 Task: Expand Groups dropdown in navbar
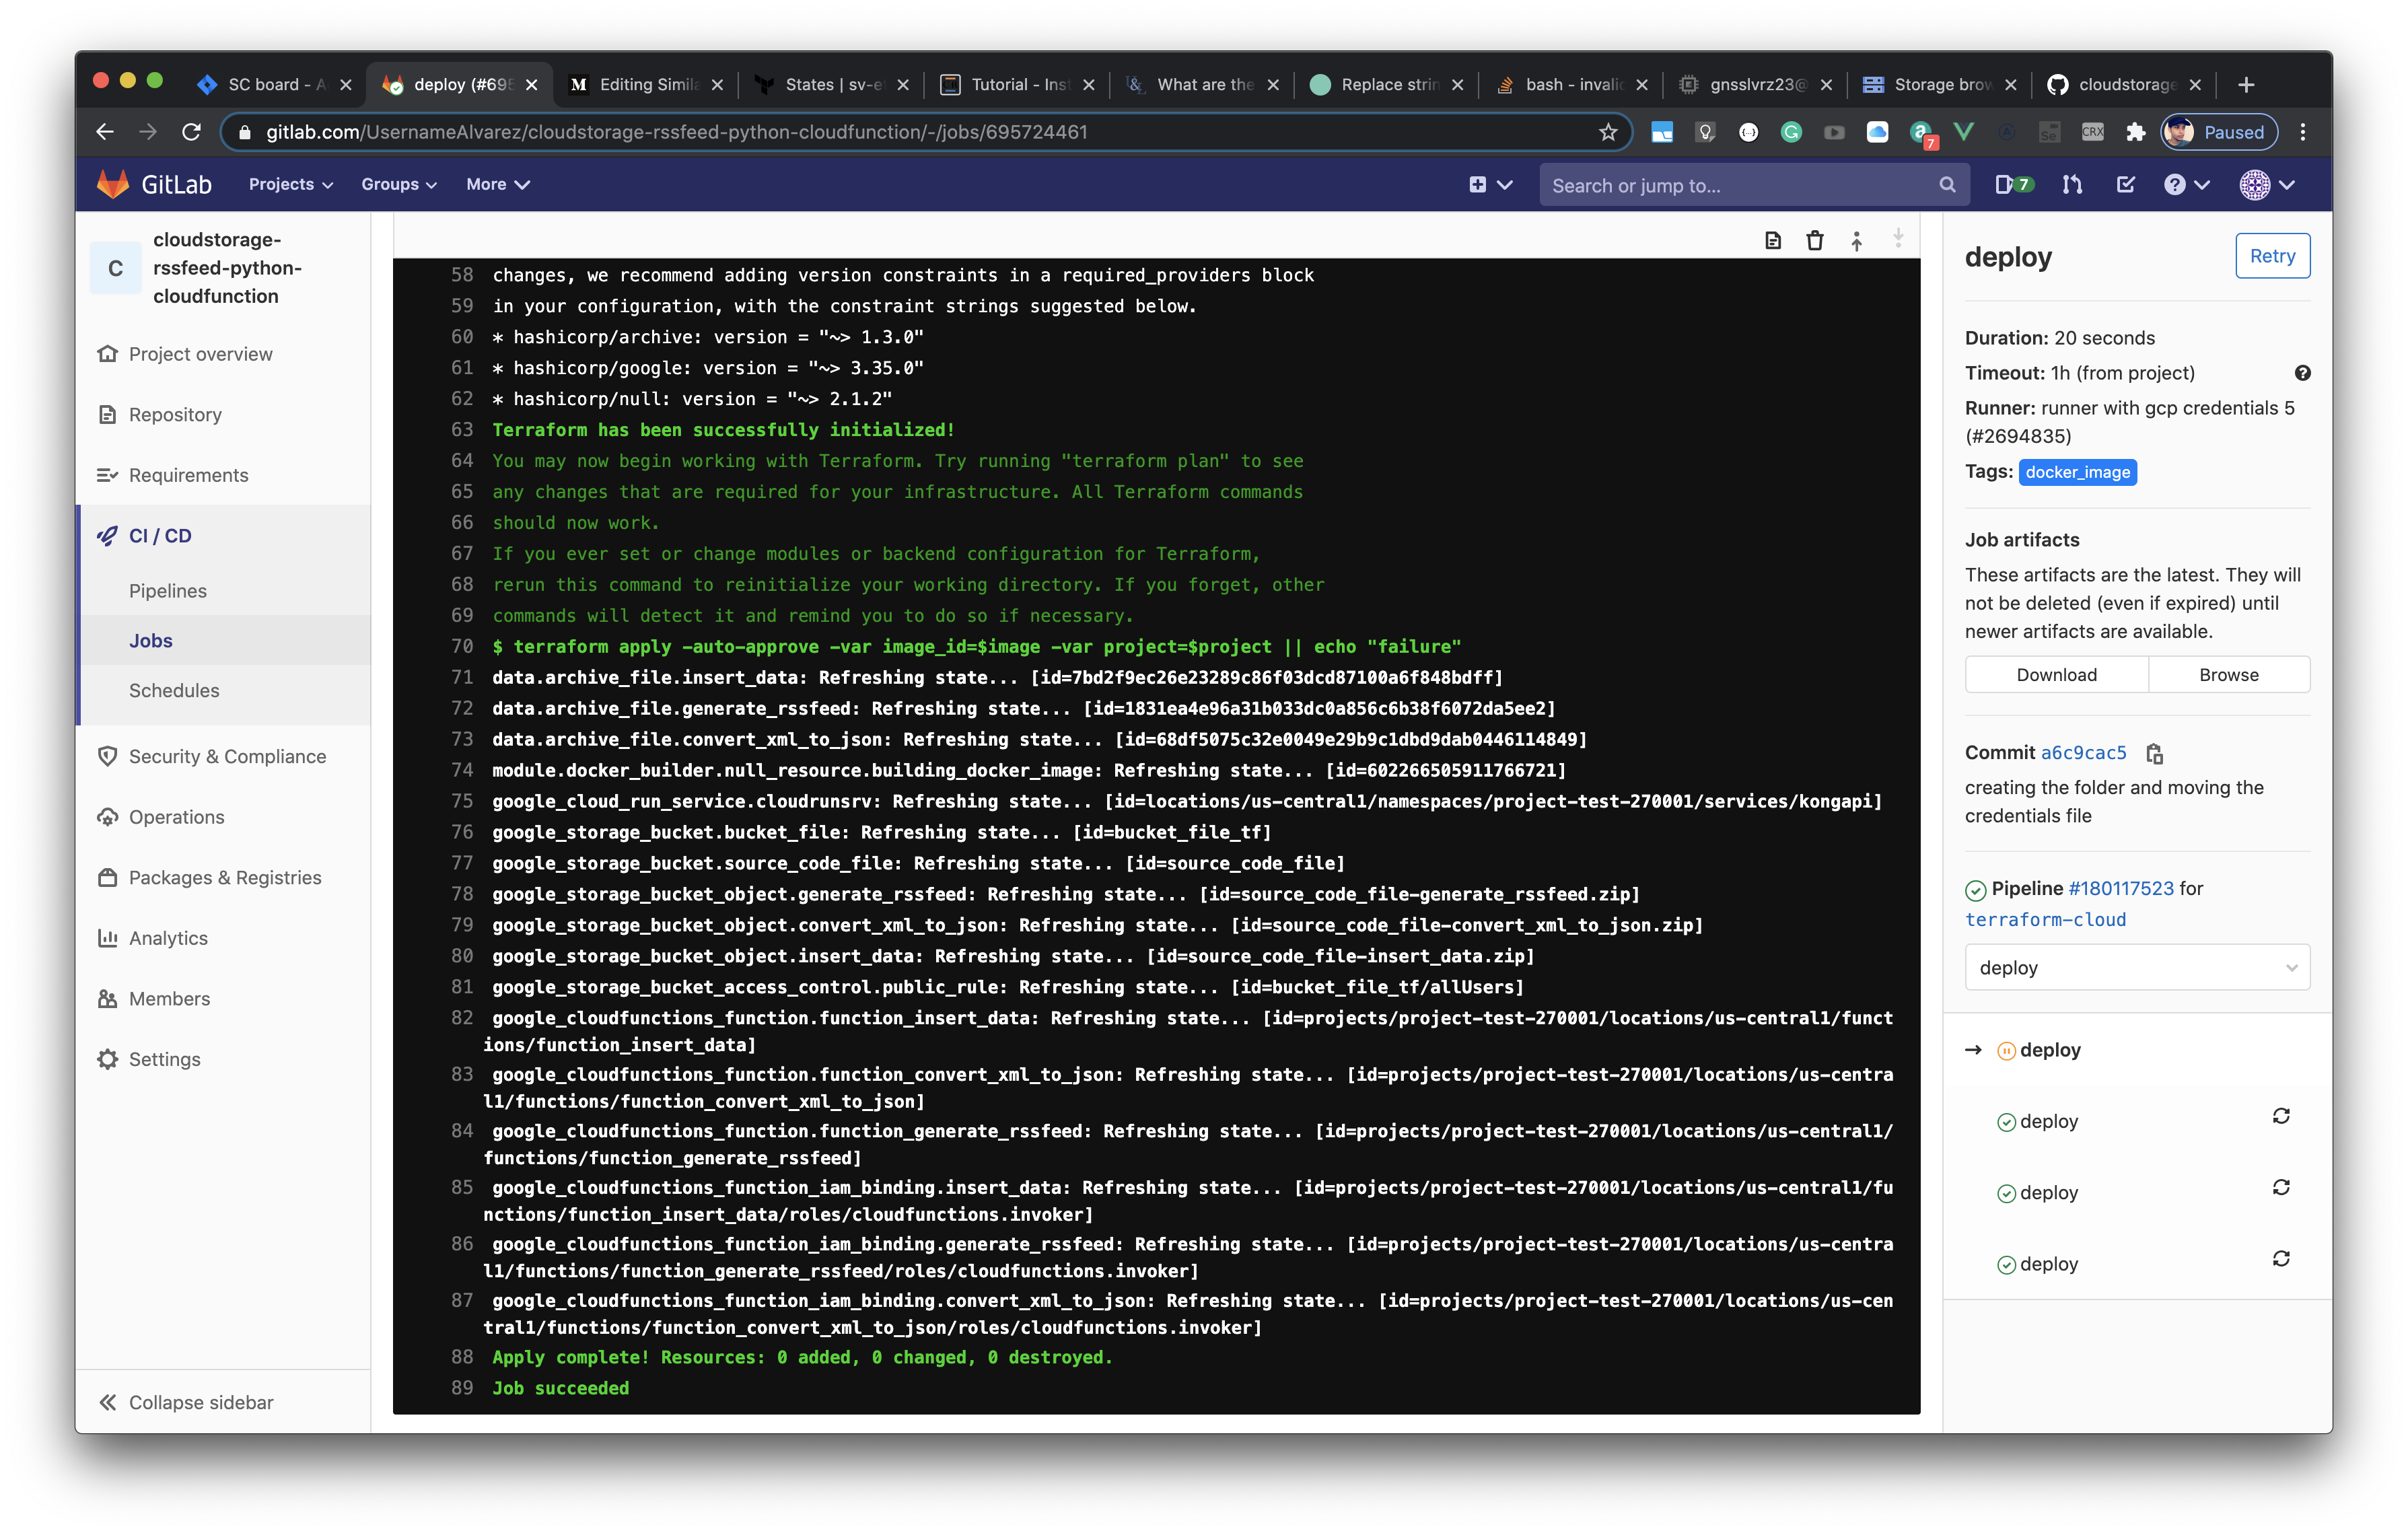398,185
